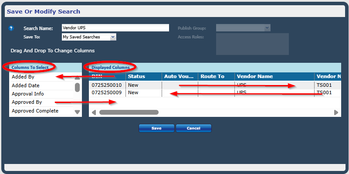Select Approval Info column option
349x174 pixels.
point(41,94)
